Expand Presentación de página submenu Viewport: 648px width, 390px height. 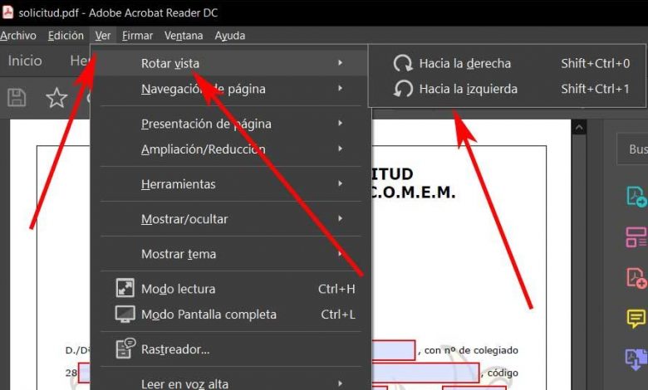[231, 124]
